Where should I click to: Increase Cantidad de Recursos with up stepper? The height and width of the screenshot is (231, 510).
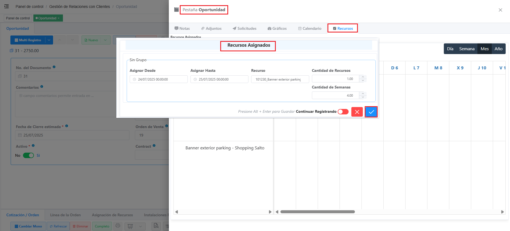click(x=363, y=77)
